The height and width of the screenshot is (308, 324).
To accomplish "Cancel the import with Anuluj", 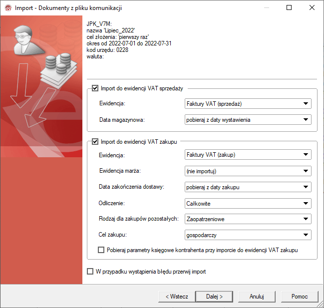I will pos(257,297).
